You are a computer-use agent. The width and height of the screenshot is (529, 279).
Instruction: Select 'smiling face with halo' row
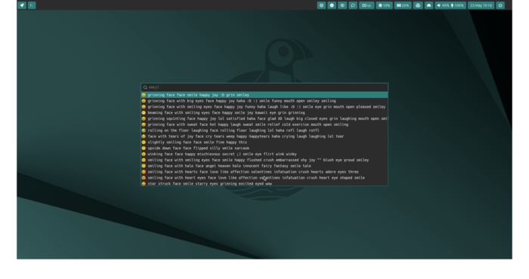pyautogui.click(x=264, y=166)
